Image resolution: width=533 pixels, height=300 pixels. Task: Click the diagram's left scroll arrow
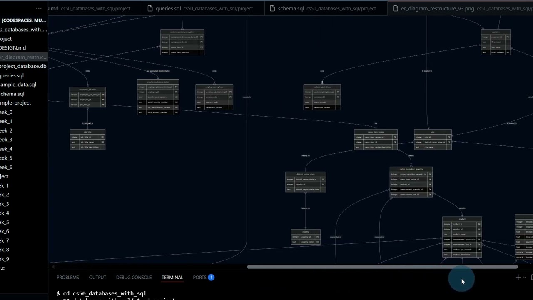pyautogui.click(x=53, y=267)
